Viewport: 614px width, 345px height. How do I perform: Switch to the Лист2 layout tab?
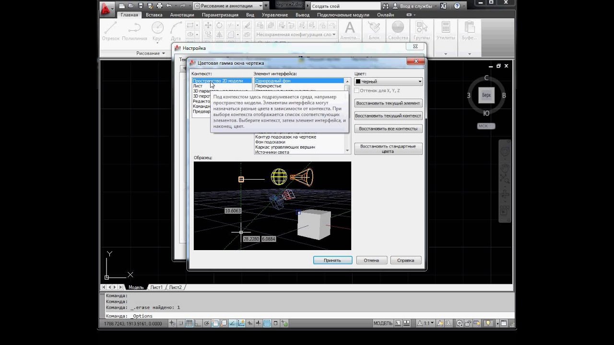pos(176,287)
